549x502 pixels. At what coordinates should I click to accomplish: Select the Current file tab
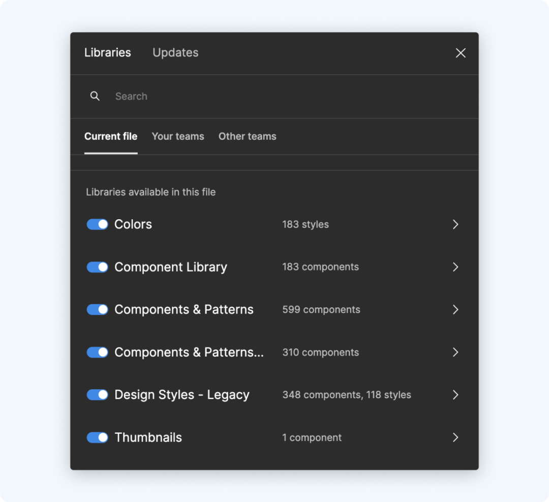tap(111, 136)
